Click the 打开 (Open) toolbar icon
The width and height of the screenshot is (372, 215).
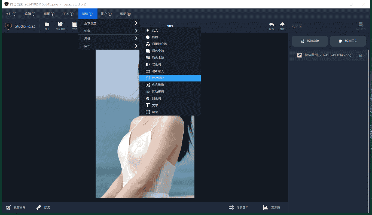coord(47,26)
